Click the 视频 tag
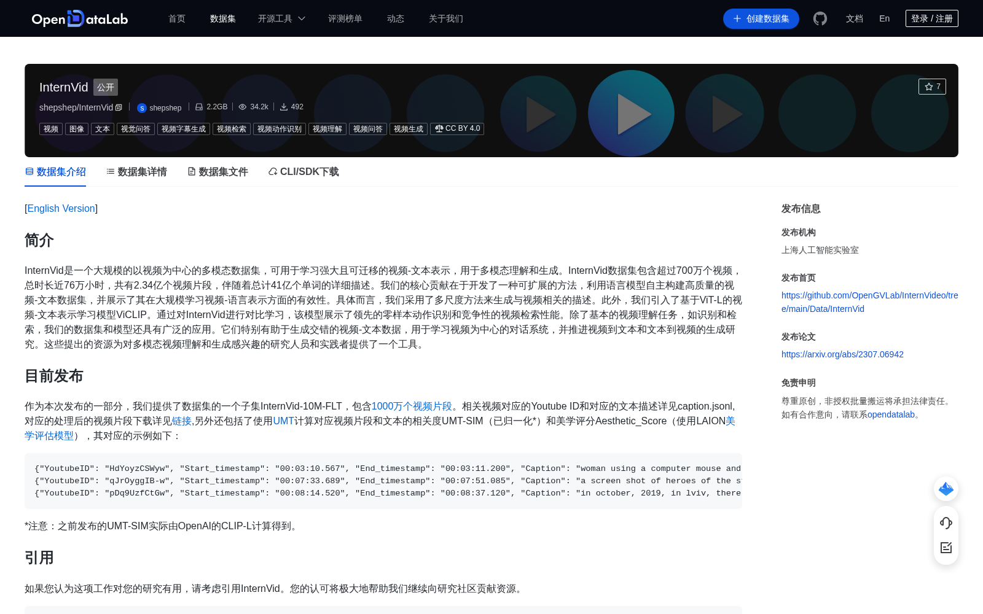Image resolution: width=983 pixels, height=614 pixels. (51, 129)
